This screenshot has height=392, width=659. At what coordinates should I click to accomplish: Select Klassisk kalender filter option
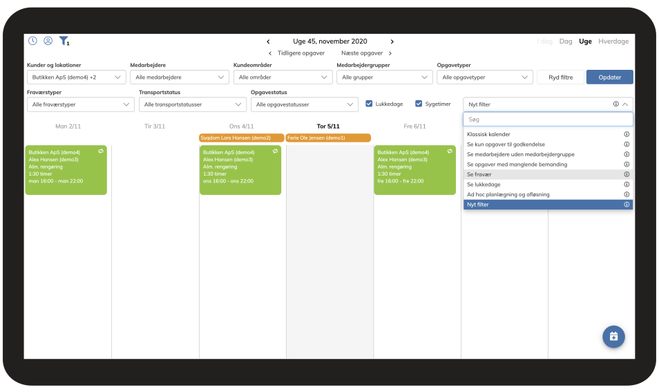click(548, 134)
